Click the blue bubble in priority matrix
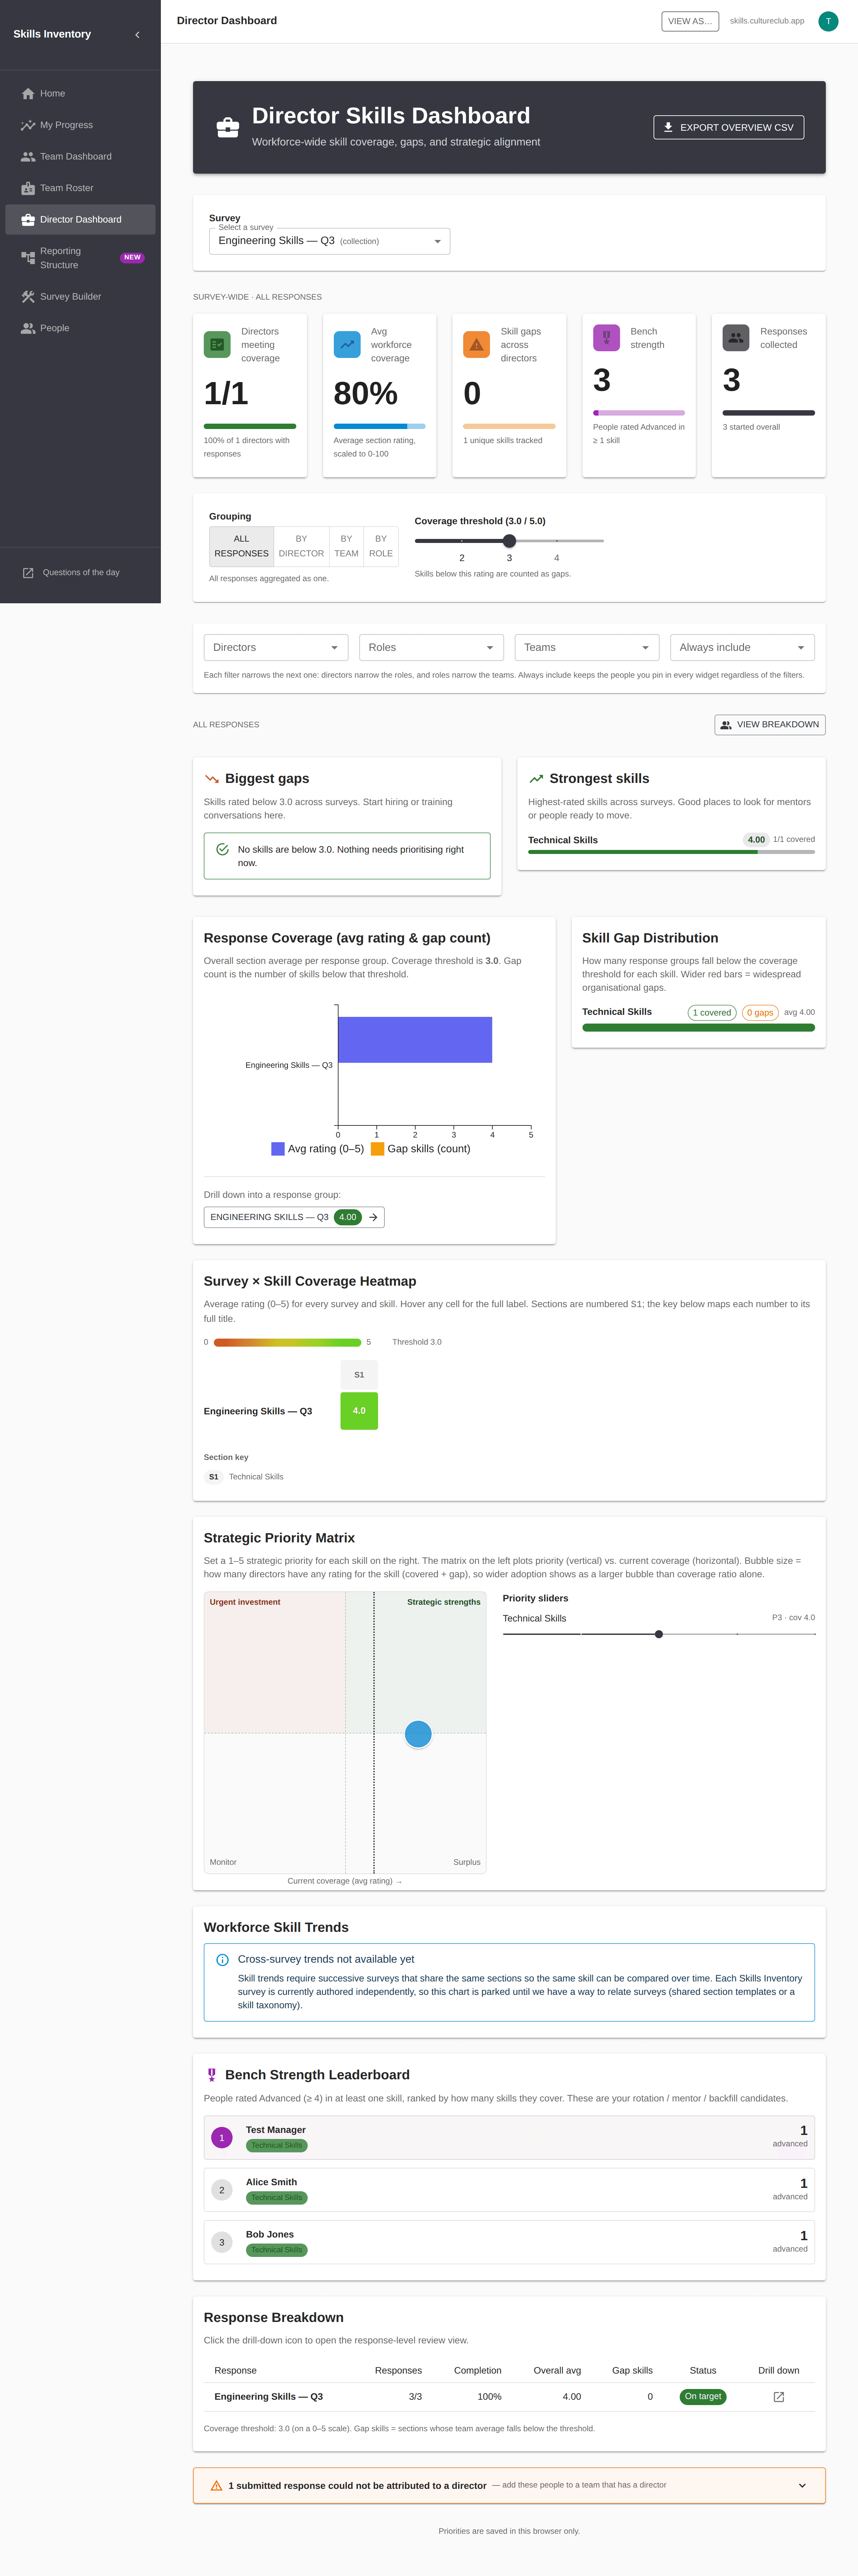The image size is (858, 2576). tap(418, 1734)
